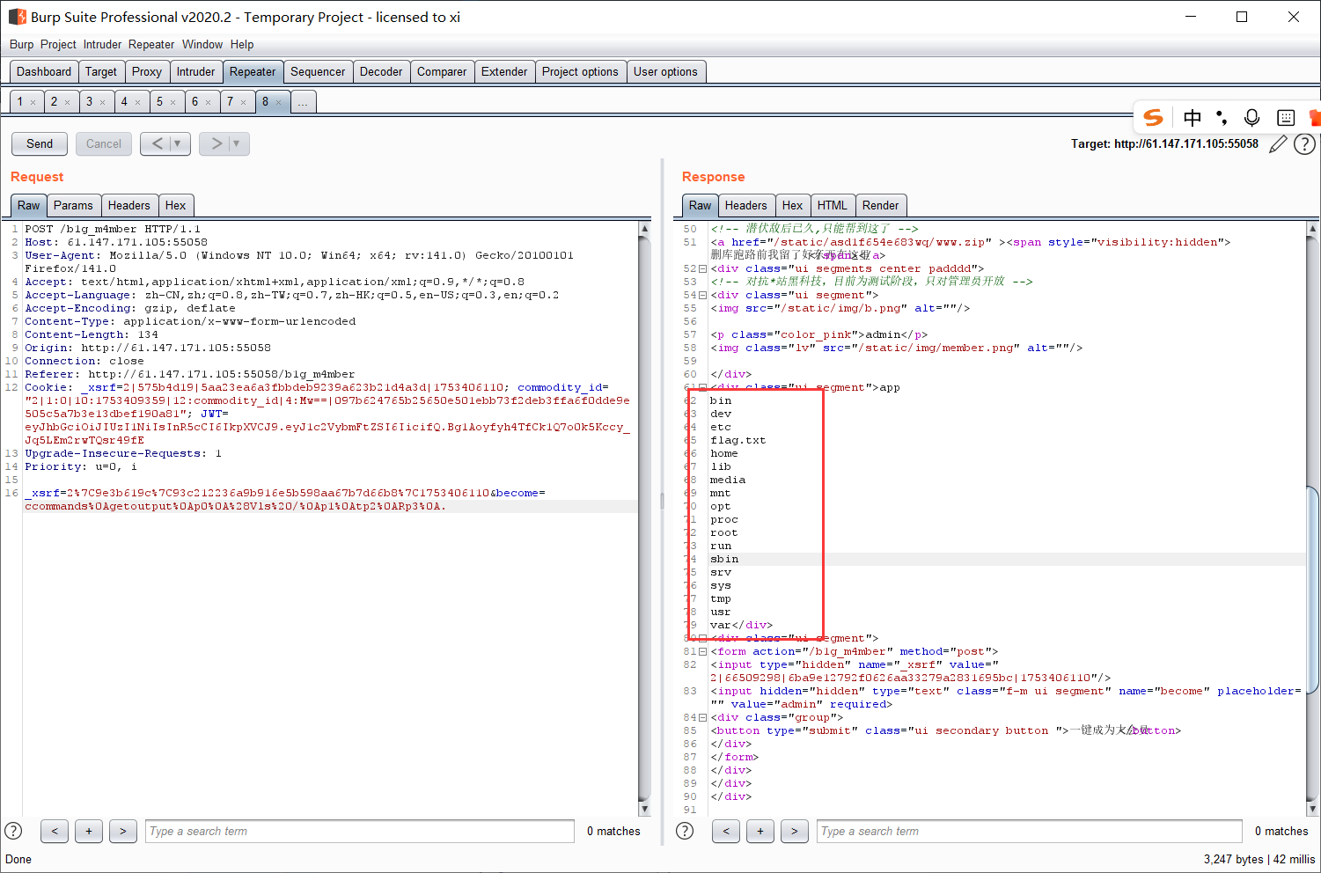The height and width of the screenshot is (873, 1321).
Task: Switch to the Decoder tab
Action: coord(381,72)
